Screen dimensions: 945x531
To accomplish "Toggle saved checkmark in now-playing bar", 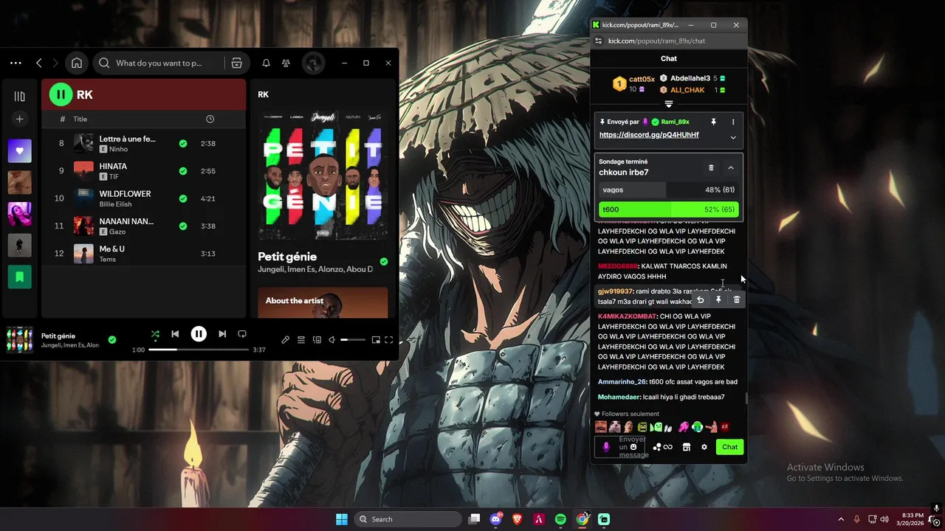I will point(112,340).
